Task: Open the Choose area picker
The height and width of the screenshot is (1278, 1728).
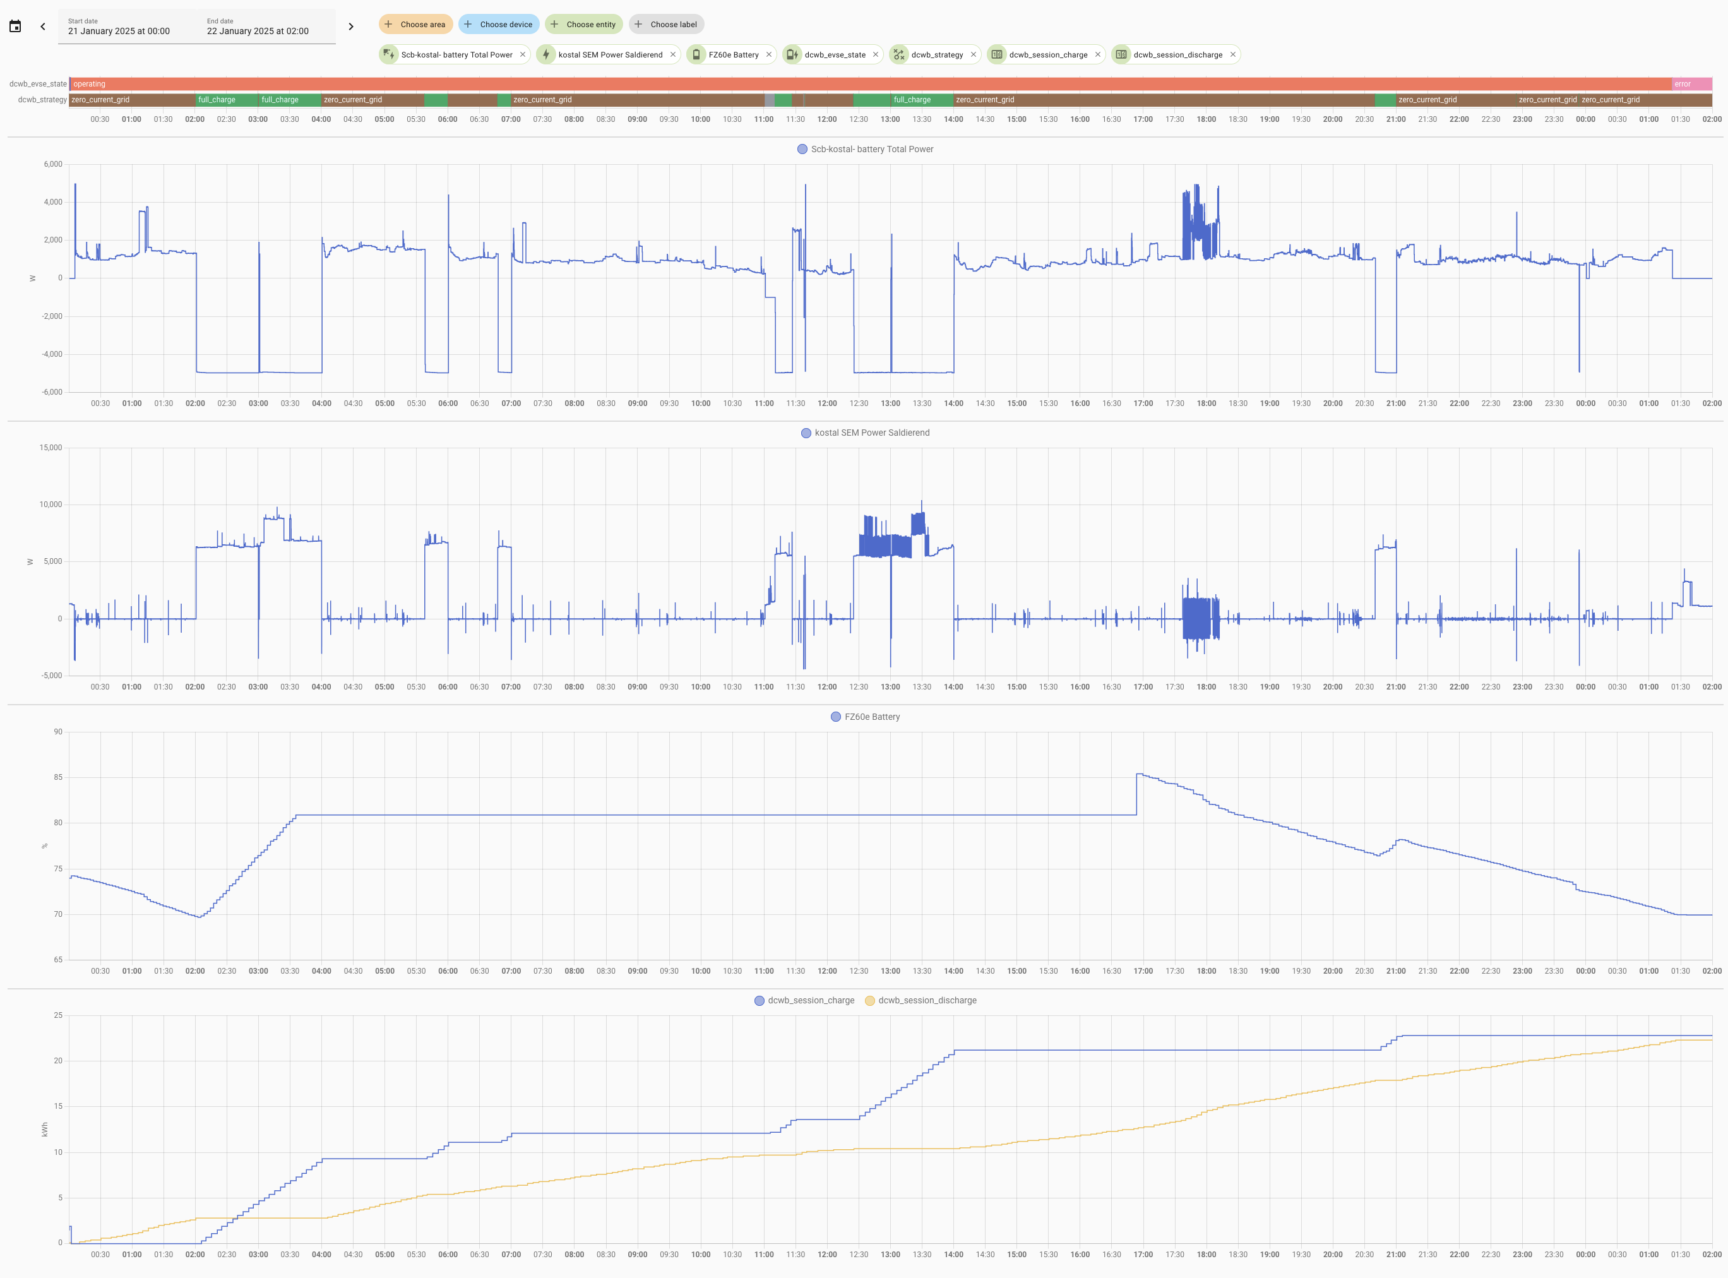Action: point(415,24)
